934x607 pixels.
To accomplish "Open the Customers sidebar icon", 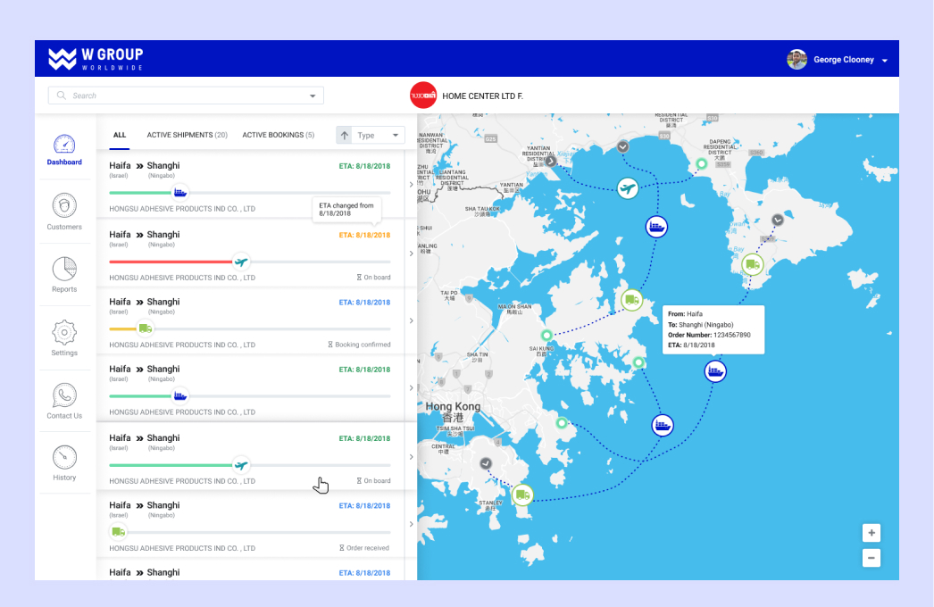I will (64, 205).
